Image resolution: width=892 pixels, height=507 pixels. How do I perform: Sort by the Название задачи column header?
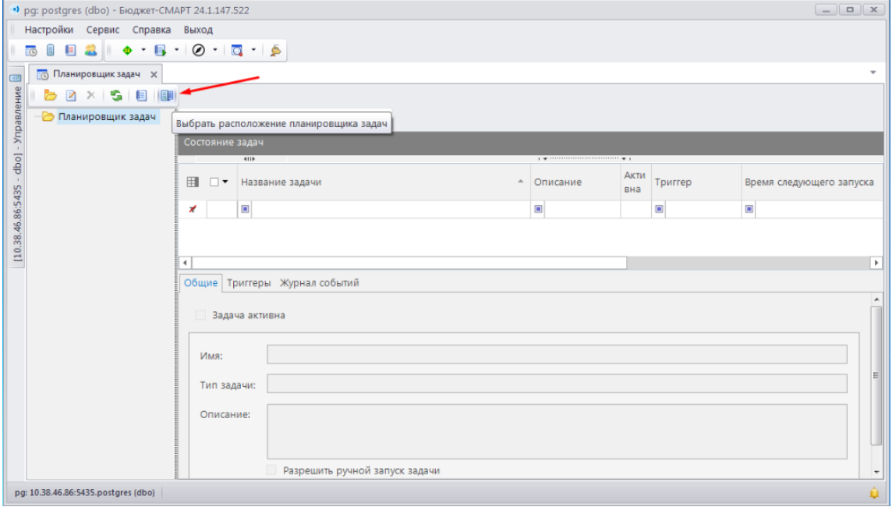(x=384, y=182)
